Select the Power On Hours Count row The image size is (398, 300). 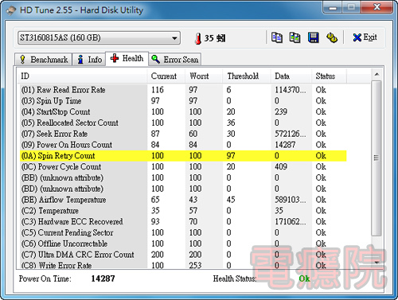point(183,145)
